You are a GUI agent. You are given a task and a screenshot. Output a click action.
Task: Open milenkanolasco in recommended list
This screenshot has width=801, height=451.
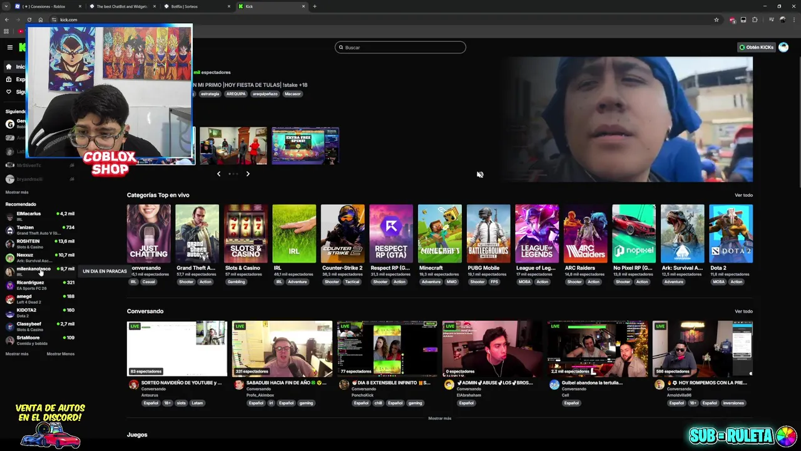tap(40, 271)
